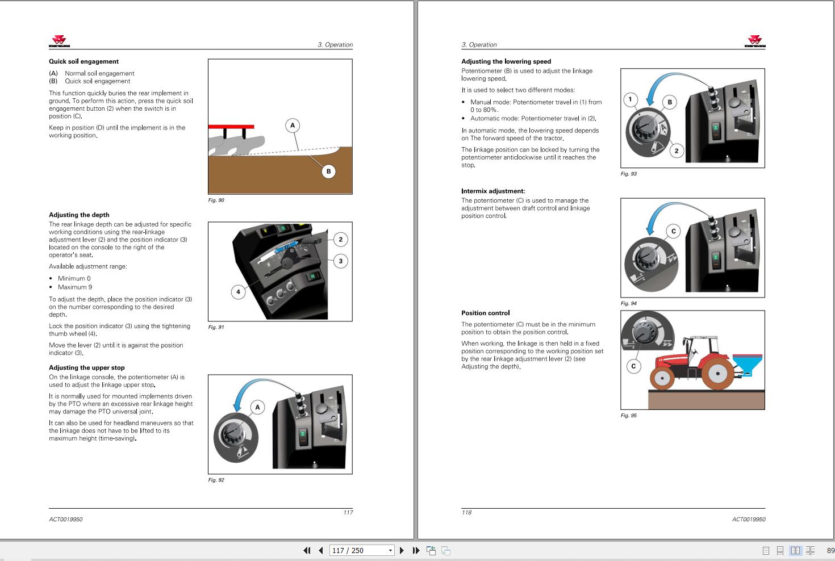
Task: Switch to single page view
Action: [766, 550]
